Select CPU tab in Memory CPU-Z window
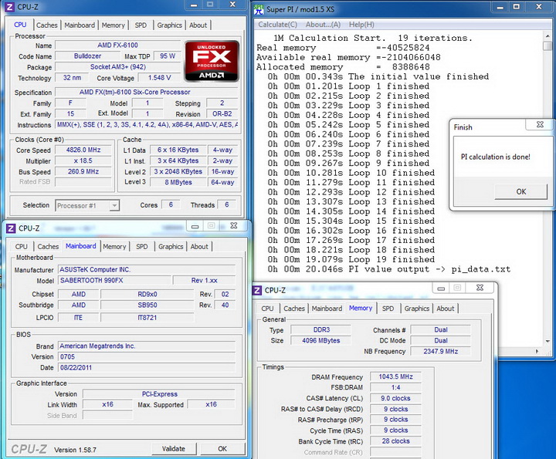This screenshot has width=556, height=459. point(267,309)
